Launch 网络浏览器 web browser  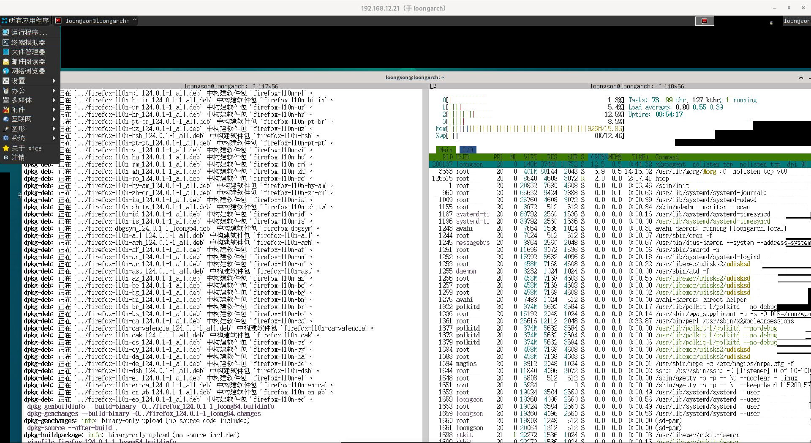click(x=28, y=71)
